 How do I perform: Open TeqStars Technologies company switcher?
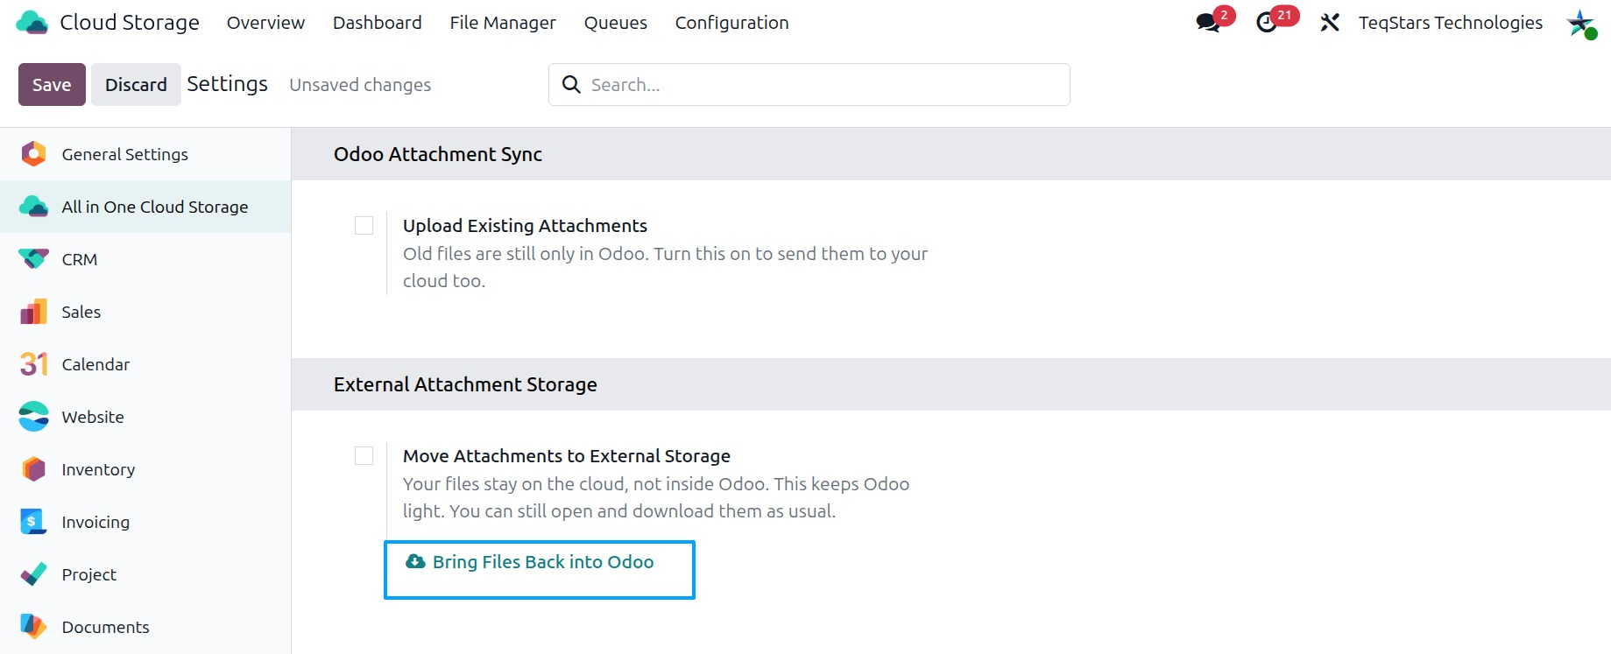1451,23
